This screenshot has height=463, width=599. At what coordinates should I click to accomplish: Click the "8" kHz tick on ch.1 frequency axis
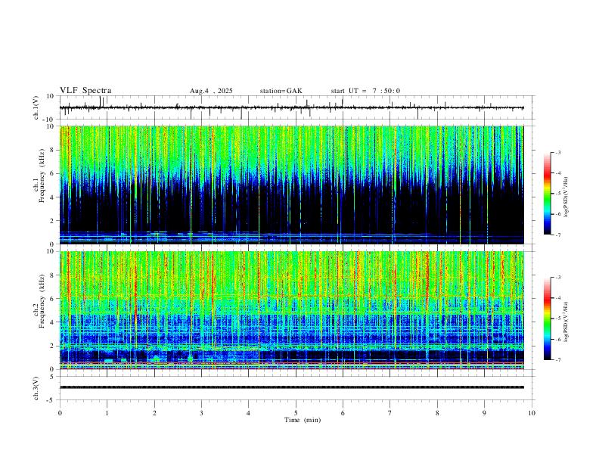pos(53,150)
